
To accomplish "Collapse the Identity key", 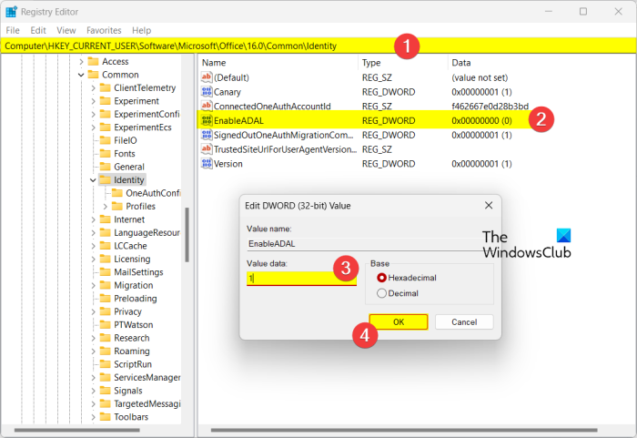I will coord(93,179).
